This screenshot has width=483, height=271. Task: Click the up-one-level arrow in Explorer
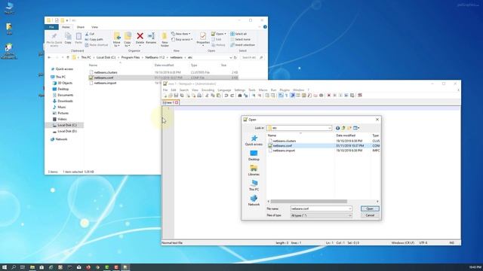(x=68, y=57)
